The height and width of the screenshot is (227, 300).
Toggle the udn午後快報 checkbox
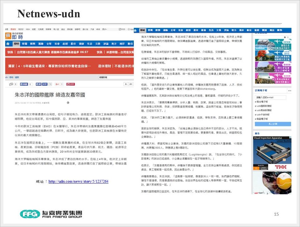(x=255, y=114)
